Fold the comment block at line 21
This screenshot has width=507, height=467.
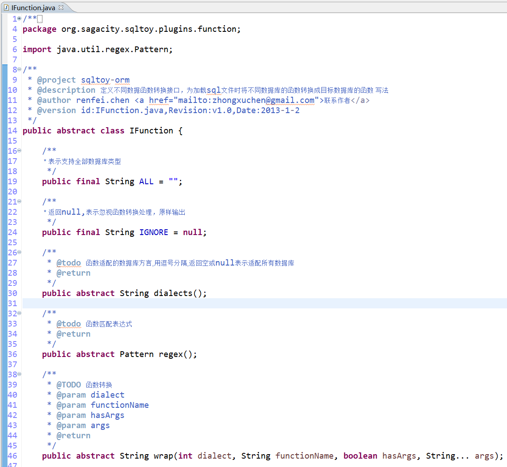[19, 201]
